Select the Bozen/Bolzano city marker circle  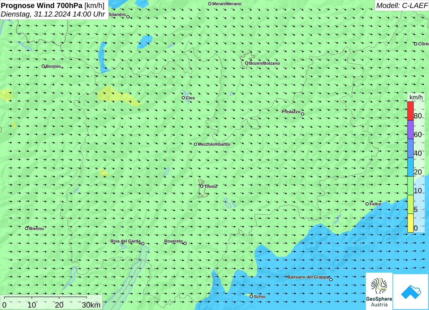click(247, 63)
